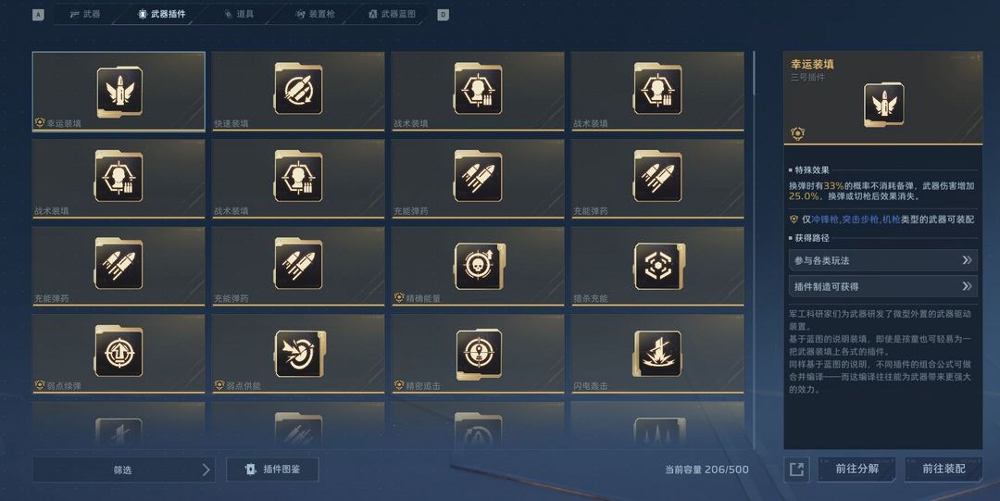Switch to the 道具 tab
1000x501 pixels.
click(x=239, y=14)
